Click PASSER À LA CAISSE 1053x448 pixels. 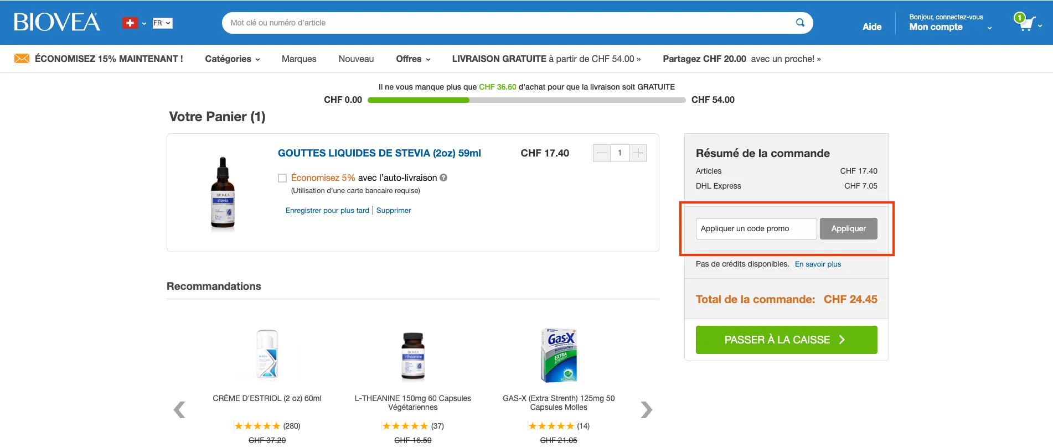pos(786,340)
